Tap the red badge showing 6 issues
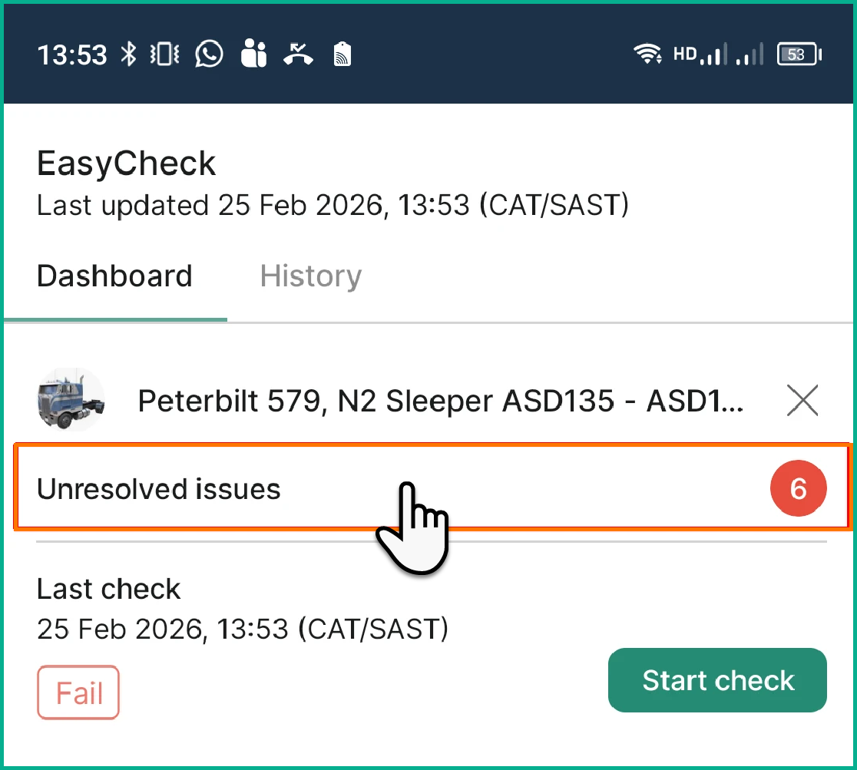The width and height of the screenshot is (857, 770). (798, 489)
